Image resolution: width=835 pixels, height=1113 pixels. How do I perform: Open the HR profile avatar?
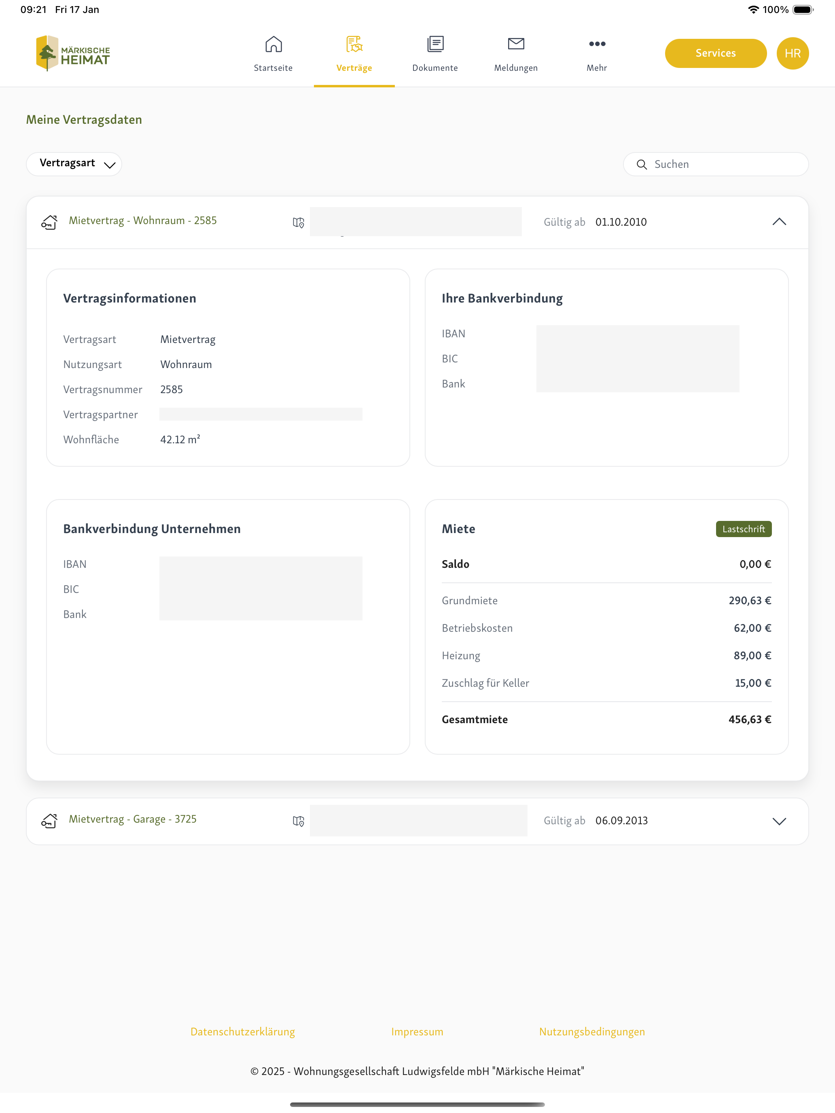(792, 53)
